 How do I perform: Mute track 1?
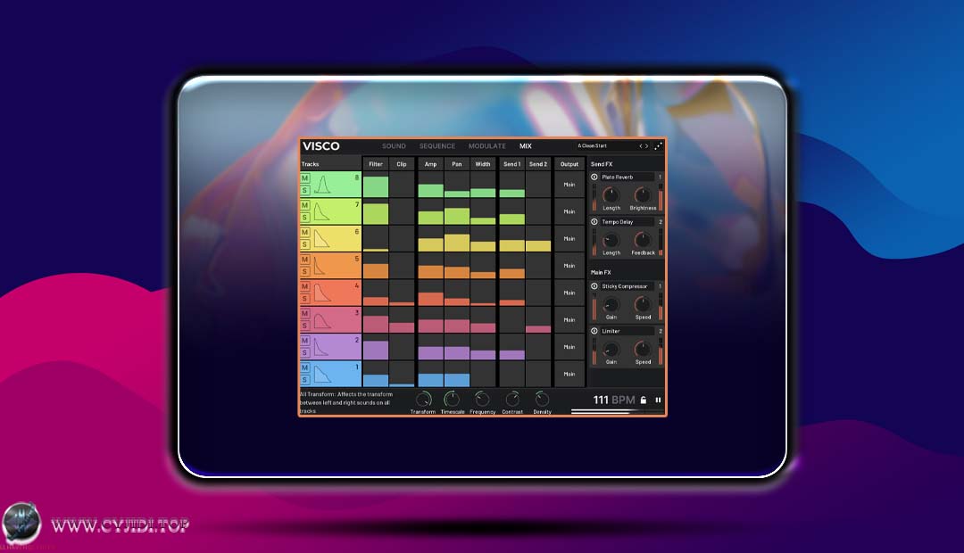coord(305,367)
